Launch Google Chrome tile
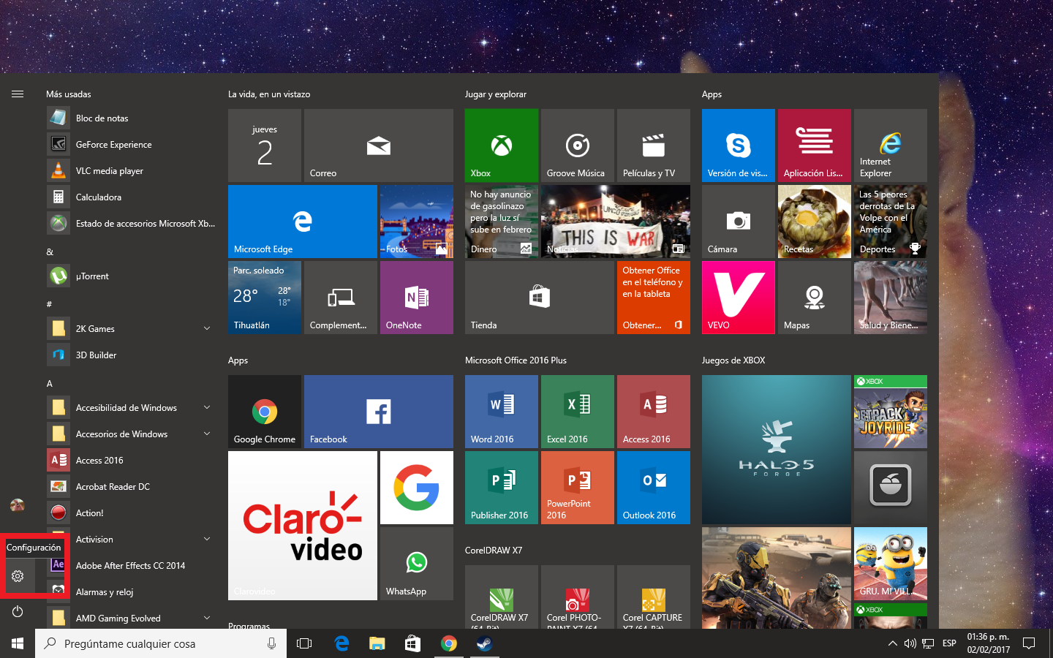1053x658 pixels. coord(265,412)
